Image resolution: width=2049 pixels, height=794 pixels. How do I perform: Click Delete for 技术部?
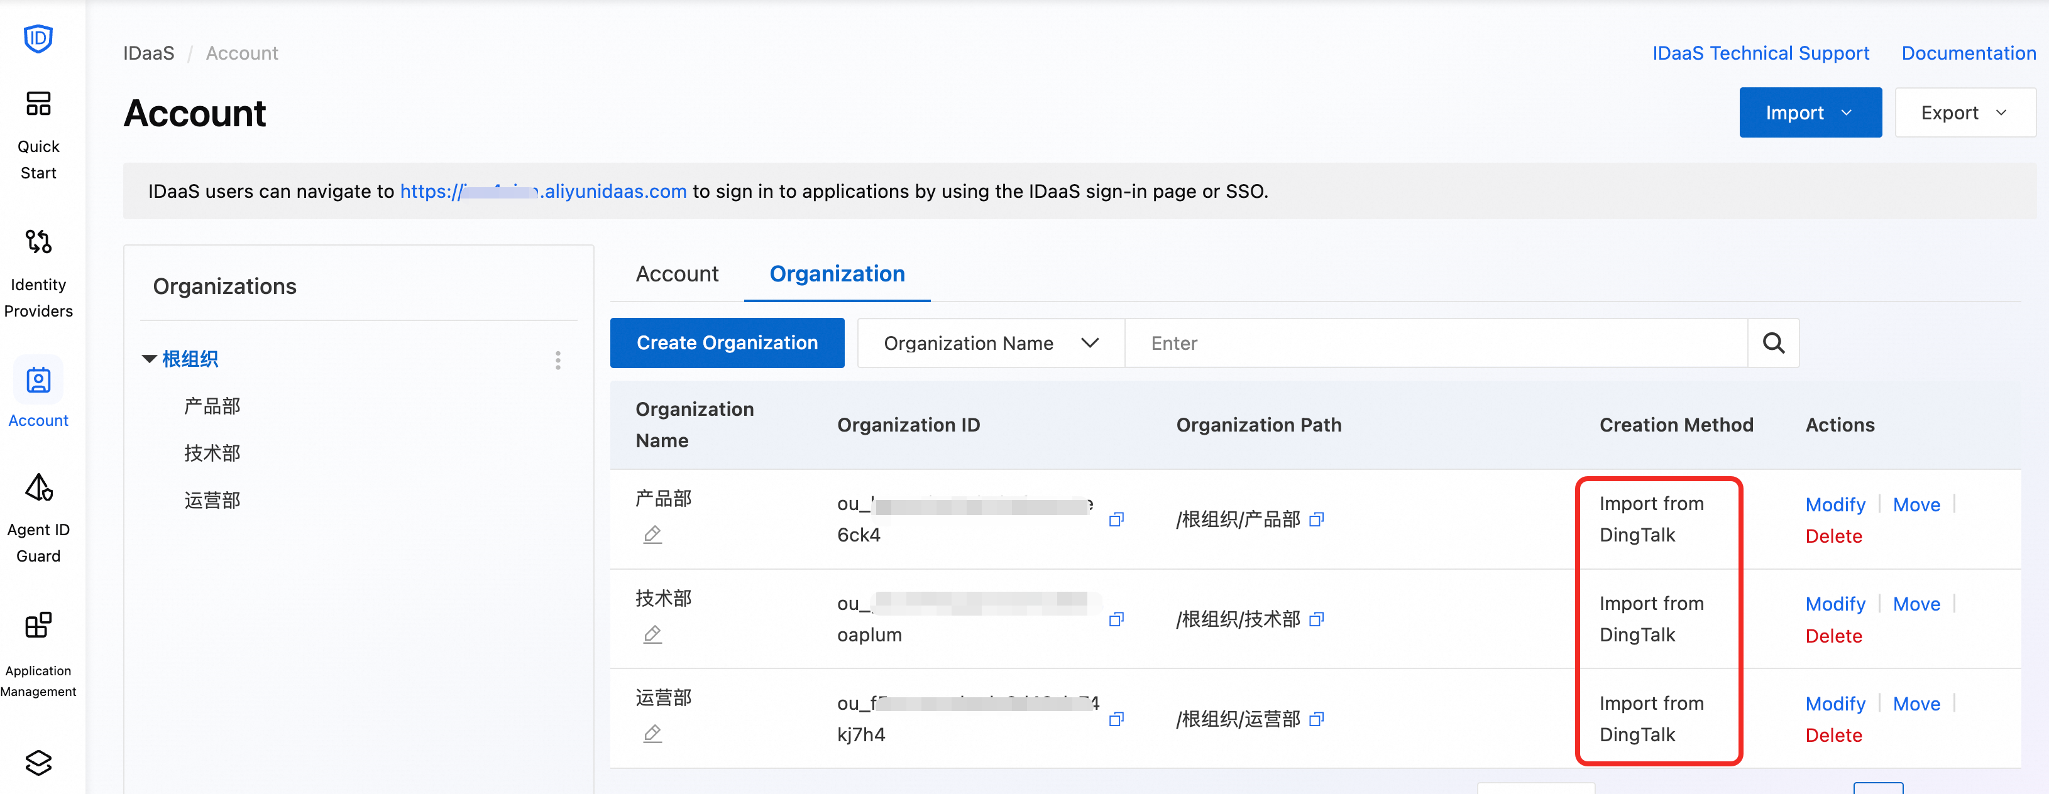1833,636
